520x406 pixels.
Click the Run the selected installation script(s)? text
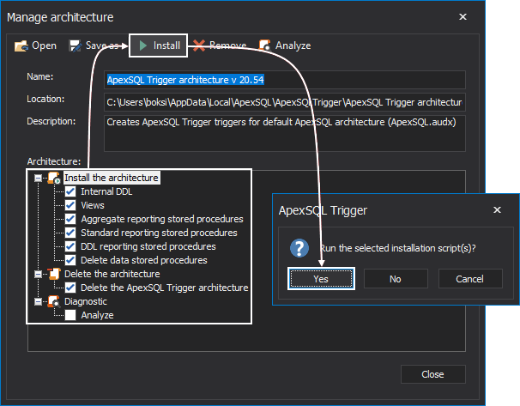point(398,248)
